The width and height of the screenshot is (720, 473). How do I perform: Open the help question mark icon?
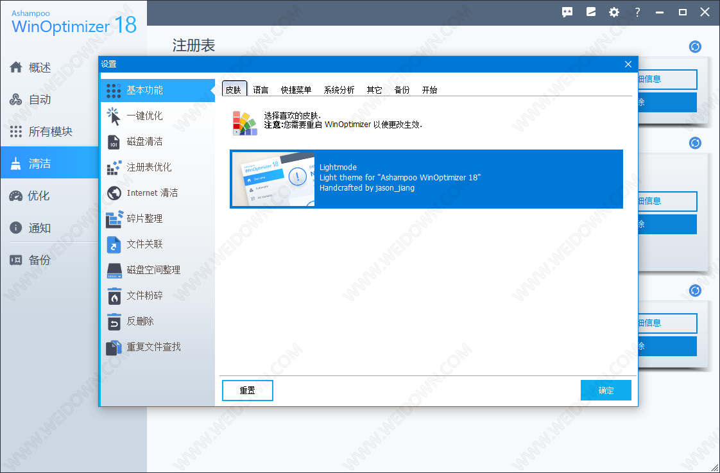point(637,12)
